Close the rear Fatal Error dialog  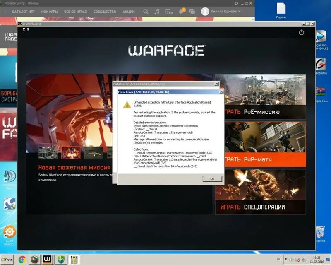click(x=216, y=84)
